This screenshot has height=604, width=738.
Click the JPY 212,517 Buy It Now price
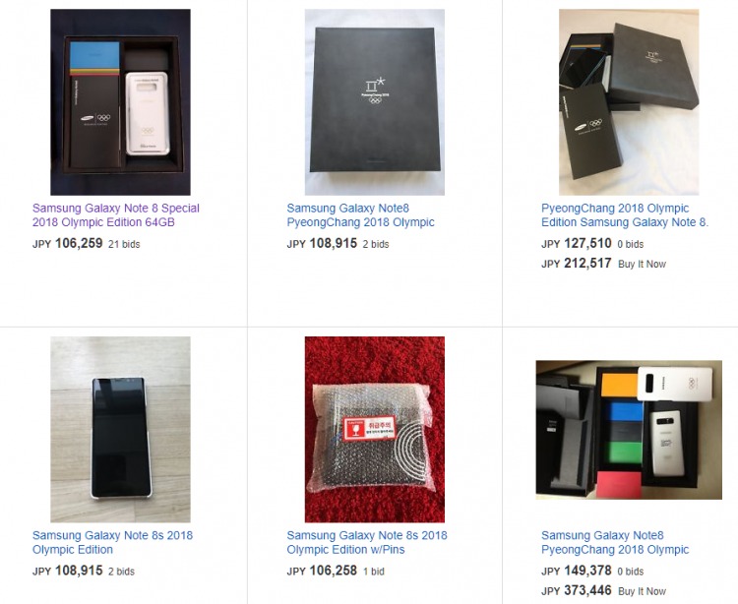coord(576,263)
